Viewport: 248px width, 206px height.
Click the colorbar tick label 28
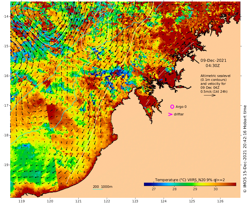coord(174,189)
